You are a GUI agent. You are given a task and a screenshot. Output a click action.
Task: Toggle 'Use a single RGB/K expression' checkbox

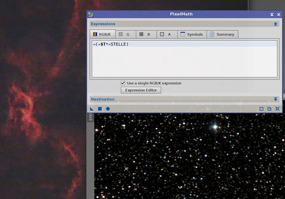tap(123, 83)
